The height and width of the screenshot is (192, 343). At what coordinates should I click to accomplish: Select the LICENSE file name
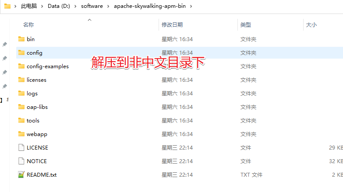37,147
